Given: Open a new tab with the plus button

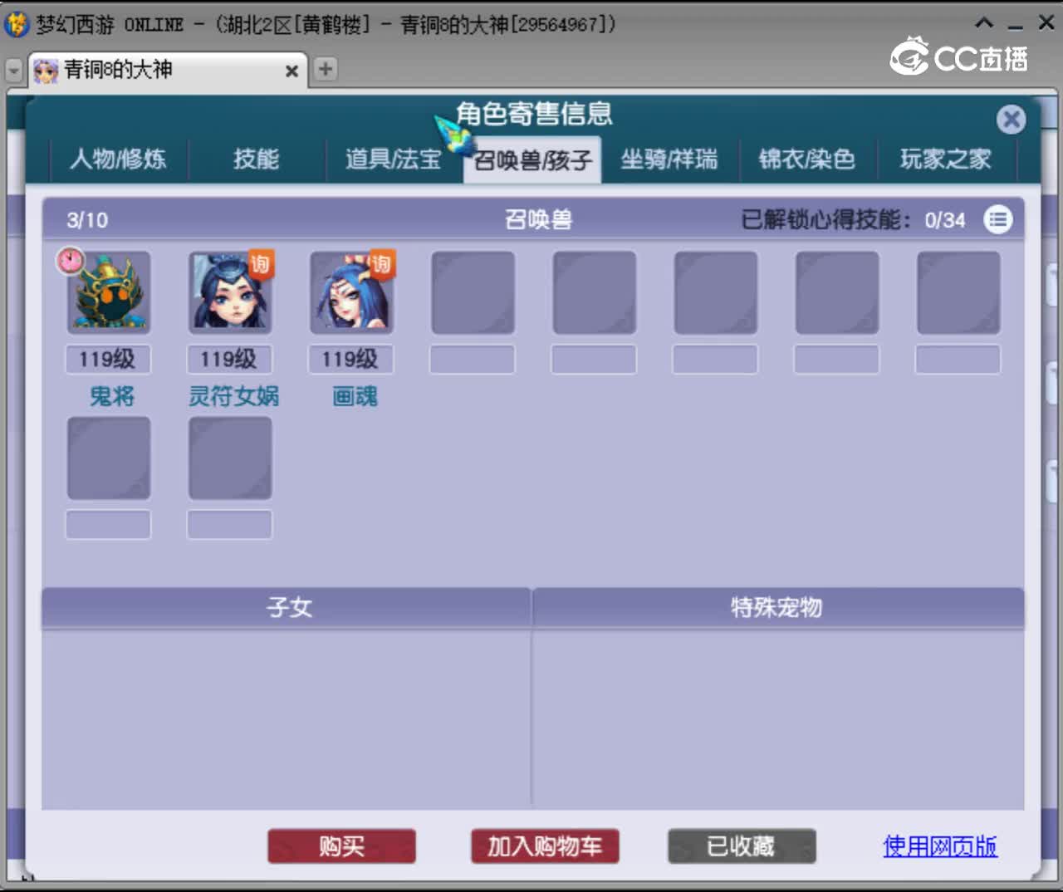Looking at the screenshot, I should (x=326, y=69).
